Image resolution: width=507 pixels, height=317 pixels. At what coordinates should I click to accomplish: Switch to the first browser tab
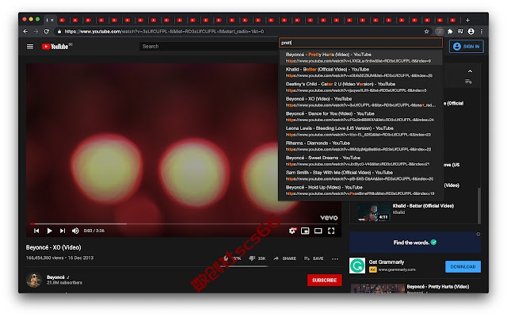49,20
